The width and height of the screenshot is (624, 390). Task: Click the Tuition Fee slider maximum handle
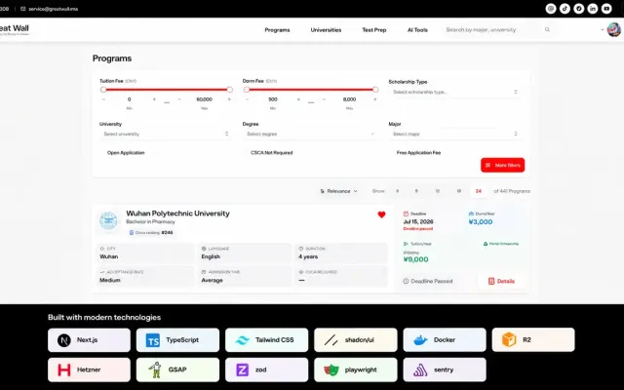[x=230, y=90]
